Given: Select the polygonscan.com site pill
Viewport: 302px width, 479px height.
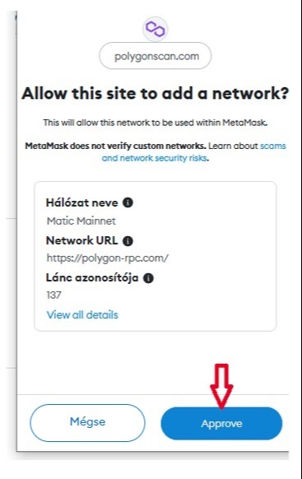Looking at the screenshot, I should pos(156,56).
